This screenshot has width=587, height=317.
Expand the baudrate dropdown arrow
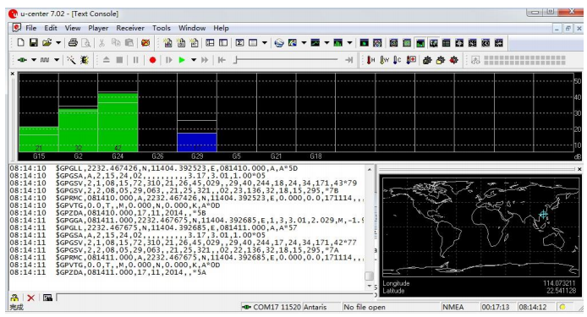click(57, 60)
